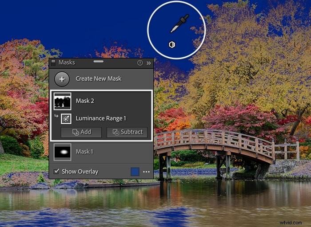Open the blue overlay color swatch

click(135, 172)
